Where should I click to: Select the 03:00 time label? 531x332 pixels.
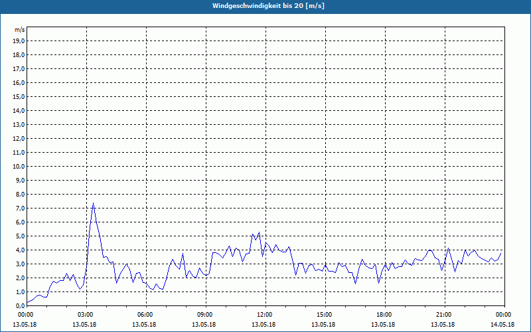point(87,315)
